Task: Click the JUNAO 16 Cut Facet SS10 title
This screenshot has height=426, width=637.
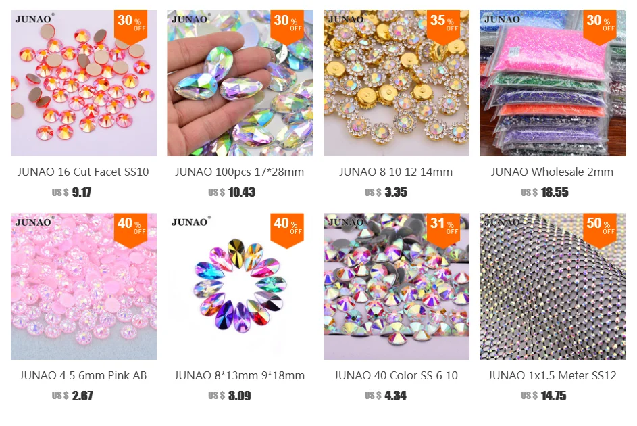Action: tap(83, 172)
